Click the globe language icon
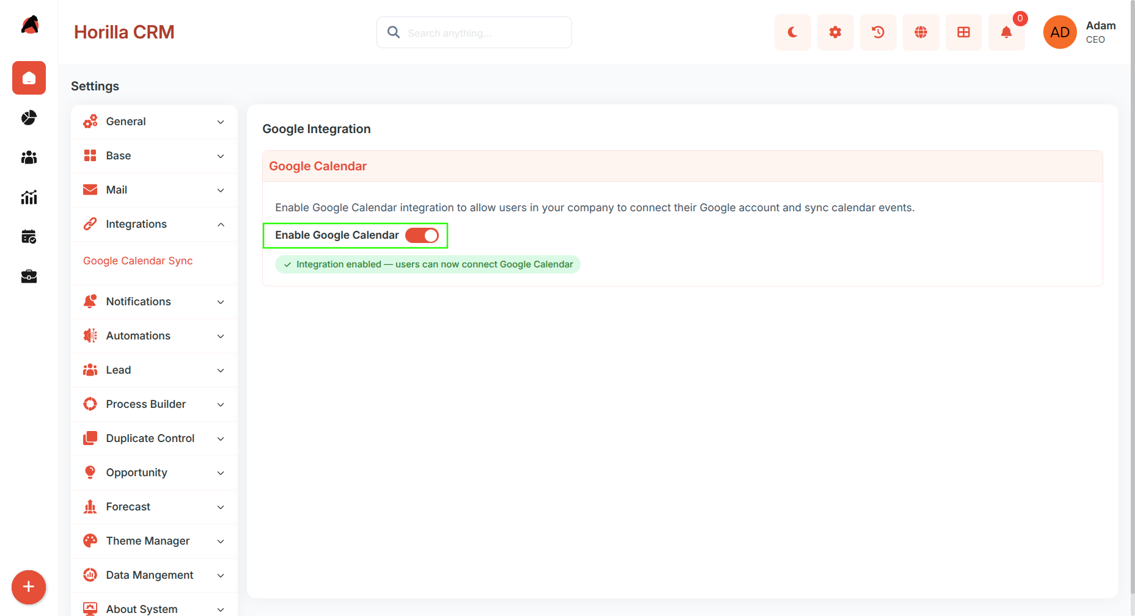The height and width of the screenshot is (616, 1135). click(x=921, y=32)
